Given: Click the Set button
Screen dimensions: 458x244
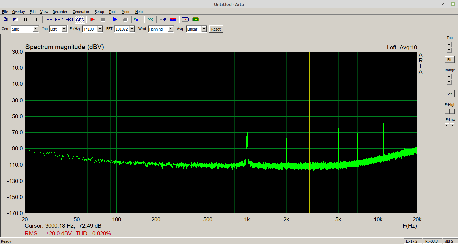Looking at the screenshot, I should point(449,94).
